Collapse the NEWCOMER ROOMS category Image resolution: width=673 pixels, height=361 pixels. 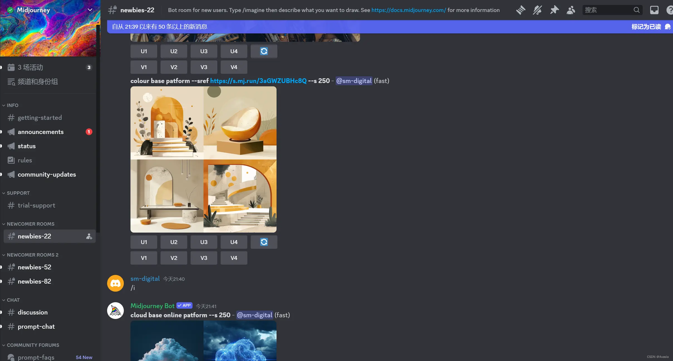click(30, 224)
